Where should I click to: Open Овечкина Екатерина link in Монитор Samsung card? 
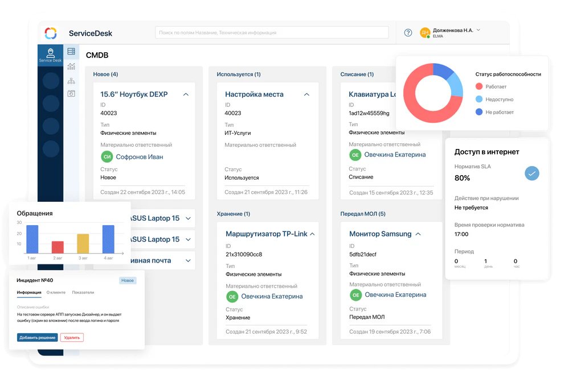pos(395,295)
